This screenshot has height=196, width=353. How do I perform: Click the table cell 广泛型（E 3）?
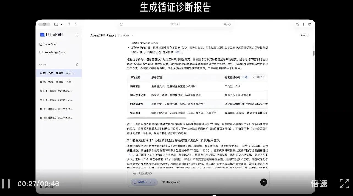(x=233, y=86)
